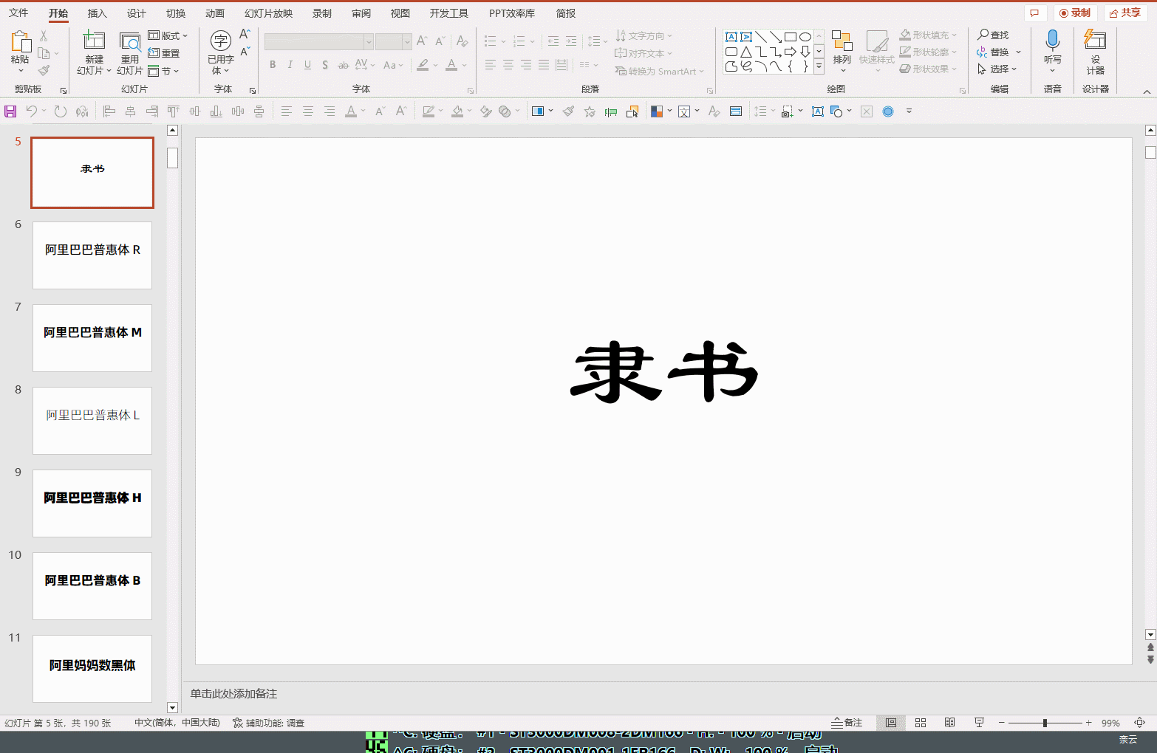Click the blue circle icon in quick toolbar
This screenshot has height=753, width=1157.
888,111
